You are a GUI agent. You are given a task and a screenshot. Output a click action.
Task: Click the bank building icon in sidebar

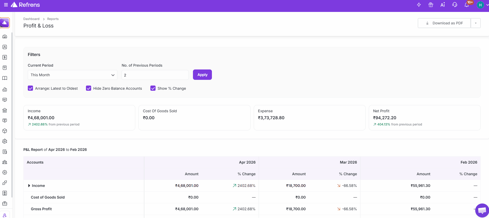[5, 110]
